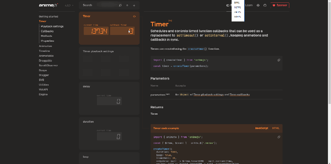Open Stagger section in sidebar
Viewport: 331px width, 164px height.
click(x=44, y=75)
